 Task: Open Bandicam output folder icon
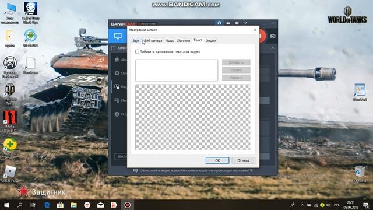click(x=228, y=23)
